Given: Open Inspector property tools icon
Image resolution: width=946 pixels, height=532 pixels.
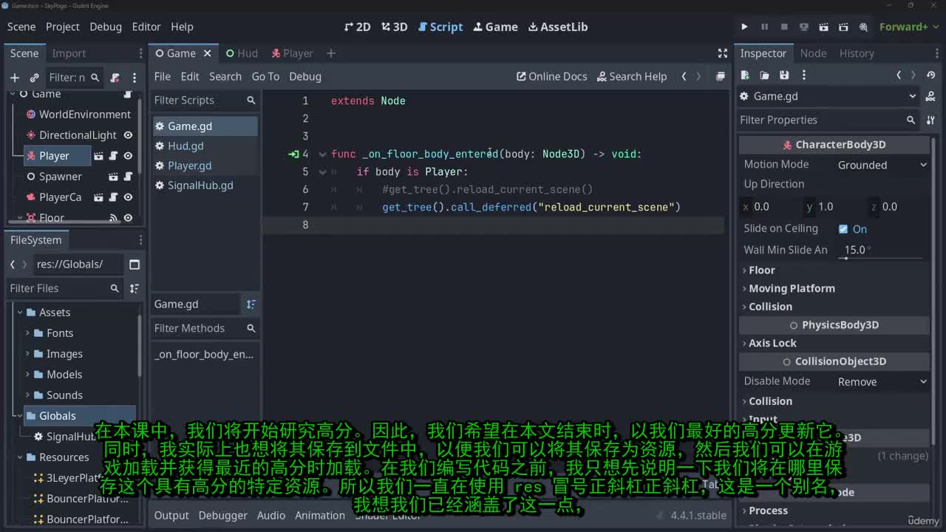Looking at the screenshot, I should click(930, 120).
